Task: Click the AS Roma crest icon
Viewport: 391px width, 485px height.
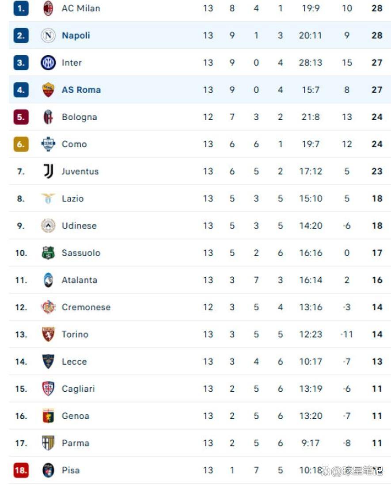Action: pos(48,90)
